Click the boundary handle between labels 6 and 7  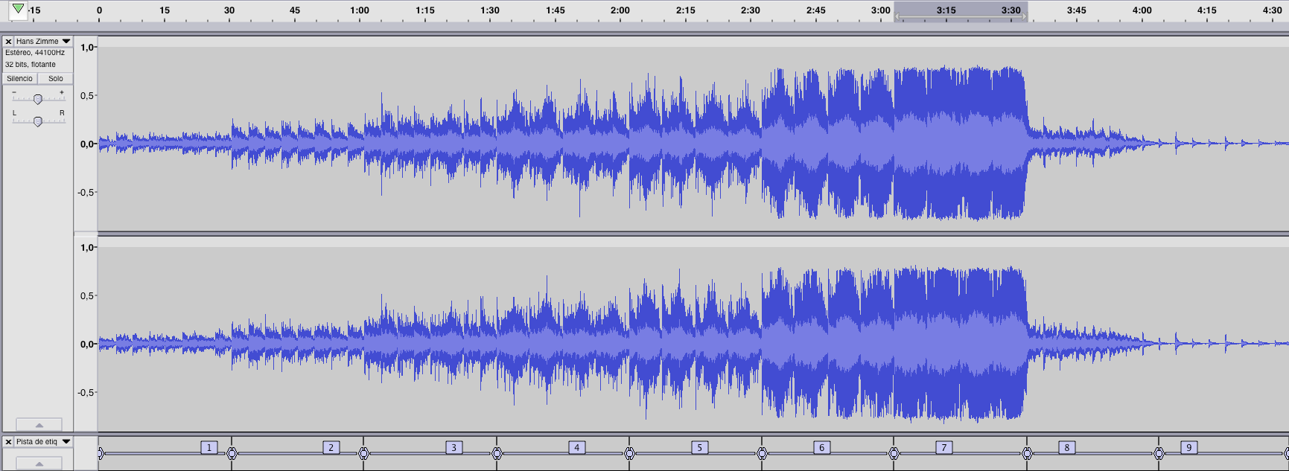(x=894, y=453)
